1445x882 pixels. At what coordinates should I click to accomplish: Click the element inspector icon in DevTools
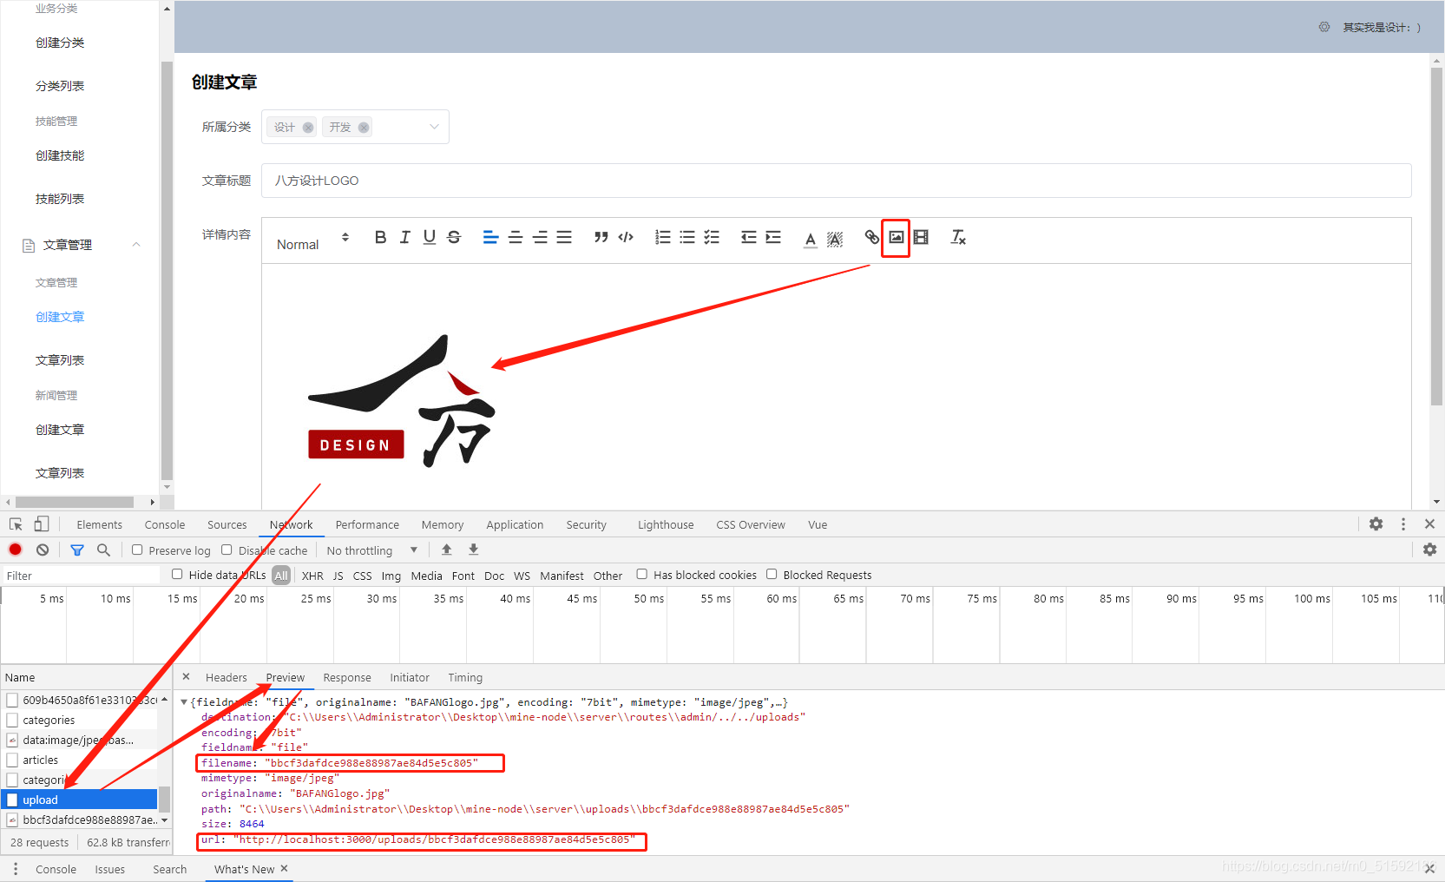pos(14,524)
